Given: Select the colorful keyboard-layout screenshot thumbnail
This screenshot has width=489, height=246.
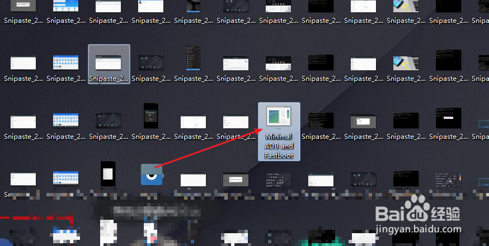Looking at the screenshot, I should pyautogui.click(x=448, y=180).
